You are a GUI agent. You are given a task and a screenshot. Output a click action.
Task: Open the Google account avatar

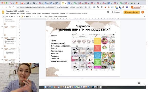[x=143, y=12]
